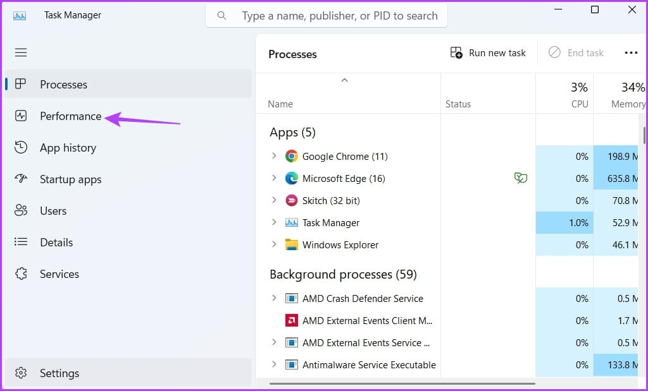Click the Google Chrome app icon

(x=291, y=156)
